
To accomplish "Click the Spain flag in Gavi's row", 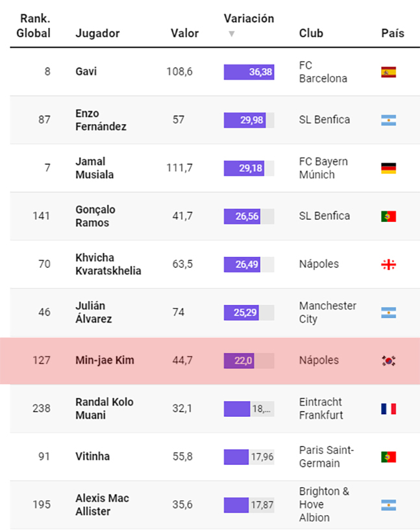I will coord(388,72).
